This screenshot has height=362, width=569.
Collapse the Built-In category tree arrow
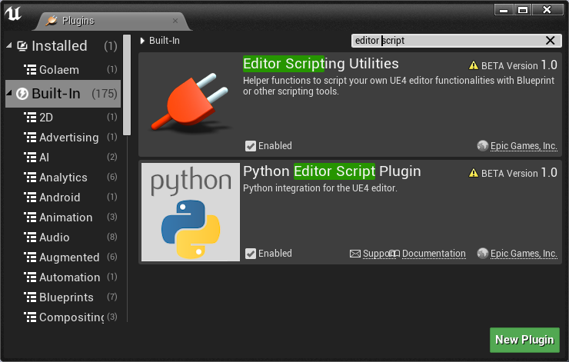tap(9, 93)
